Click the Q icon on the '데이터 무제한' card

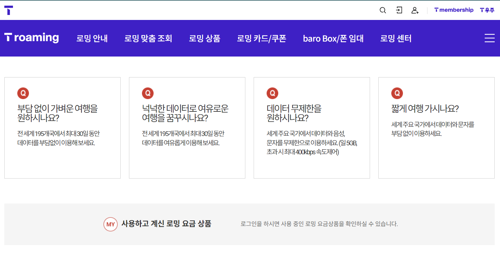272,93
